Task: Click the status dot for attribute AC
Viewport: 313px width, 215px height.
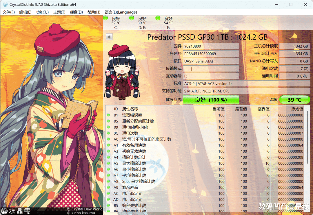Action: (108, 193)
